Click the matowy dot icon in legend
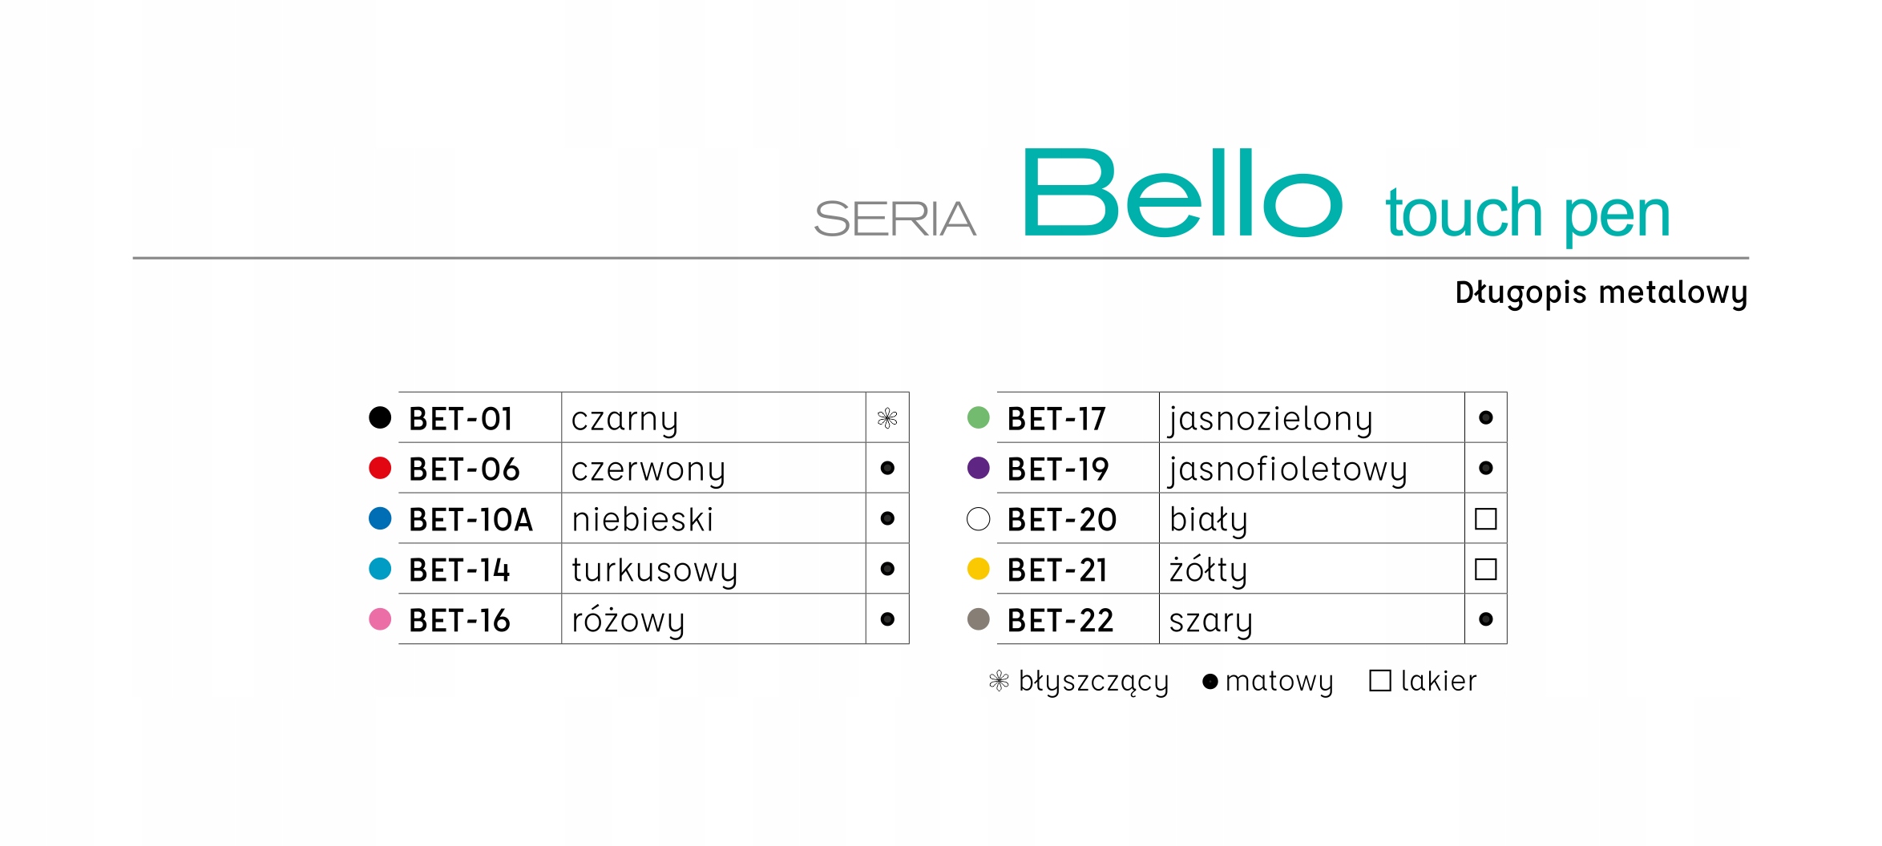This screenshot has width=1882, height=846. pyautogui.click(x=1210, y=682)
